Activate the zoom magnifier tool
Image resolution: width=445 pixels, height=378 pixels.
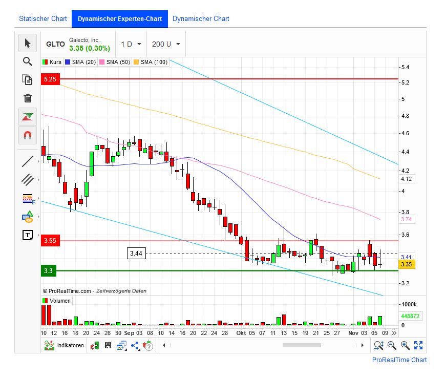pyautogui.click(x=28, y=61)
